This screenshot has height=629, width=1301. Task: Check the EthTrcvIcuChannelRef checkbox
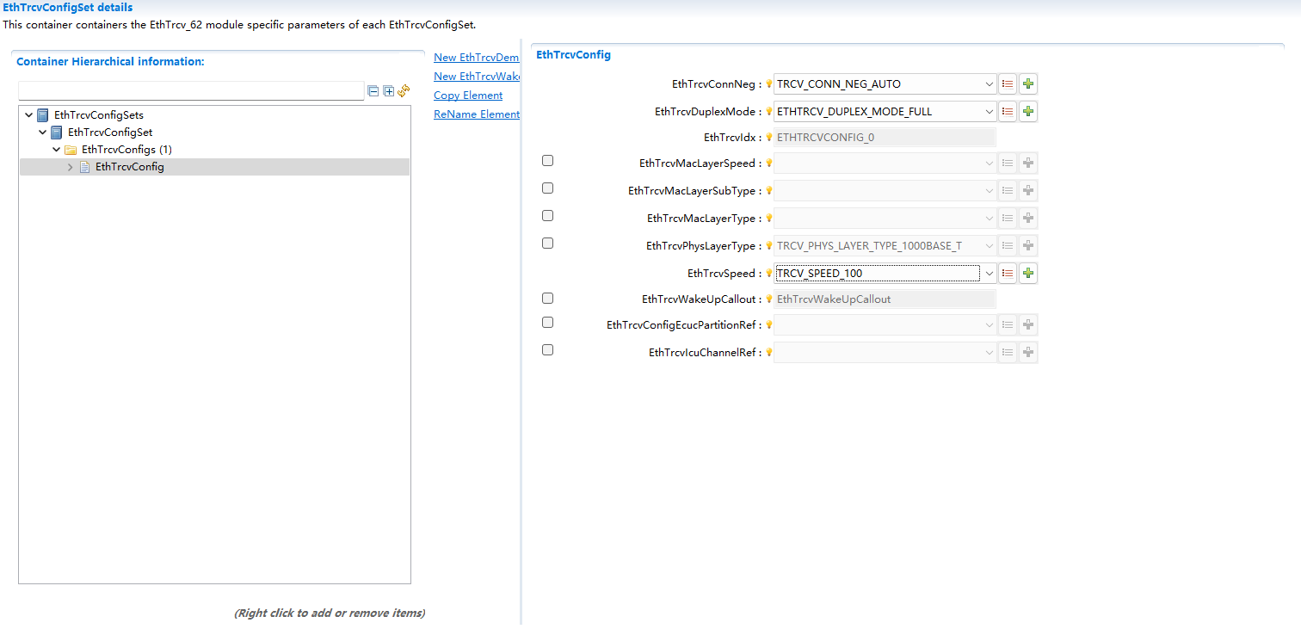click(x=548, y=350)
